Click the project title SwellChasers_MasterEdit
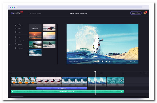The height and width of the screenshot is (103, 157). (x=78, y=13)
